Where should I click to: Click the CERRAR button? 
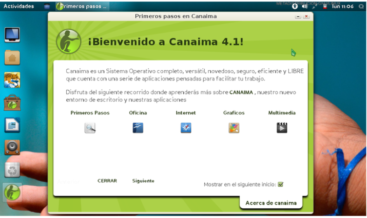[x=107, y=181]
